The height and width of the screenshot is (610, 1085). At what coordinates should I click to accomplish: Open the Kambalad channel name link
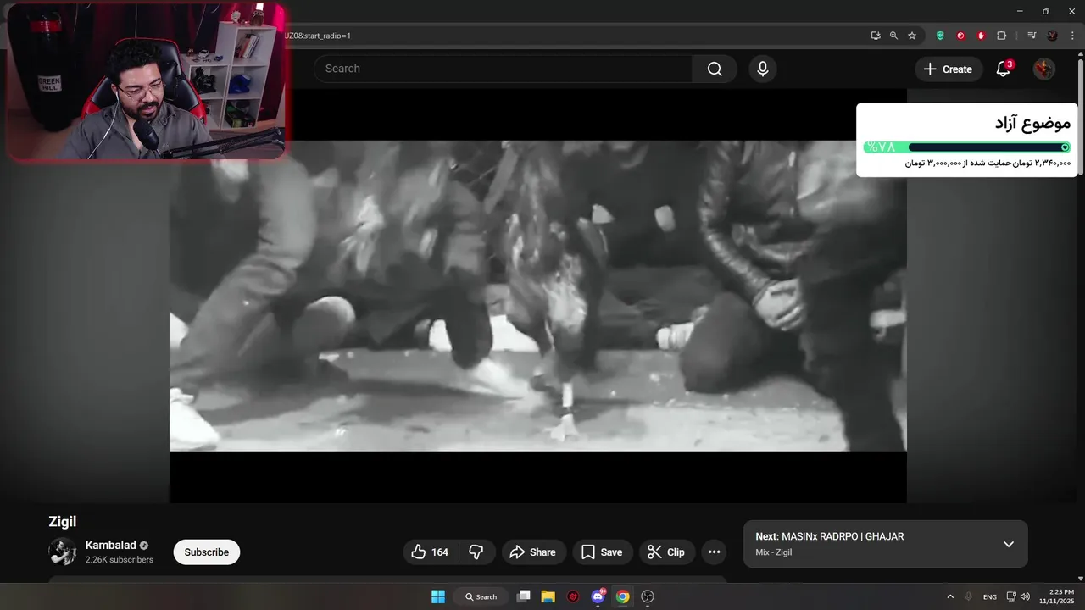(x=111, y=546)
